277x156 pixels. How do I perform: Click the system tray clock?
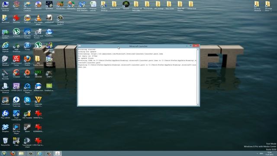tap(270, 153)
